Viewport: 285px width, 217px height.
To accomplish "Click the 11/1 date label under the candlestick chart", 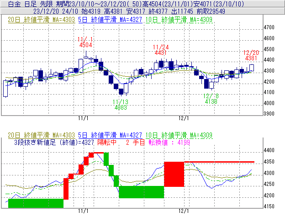I will tap(83, 118).
